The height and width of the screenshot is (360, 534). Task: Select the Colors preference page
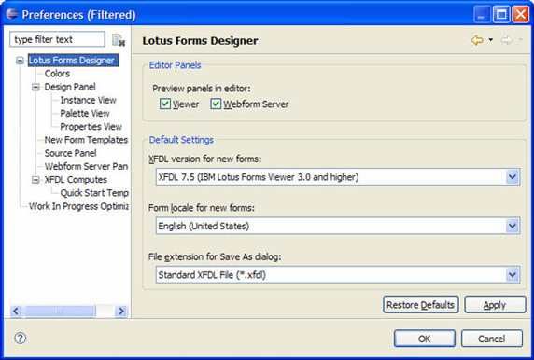coord(57,74)
